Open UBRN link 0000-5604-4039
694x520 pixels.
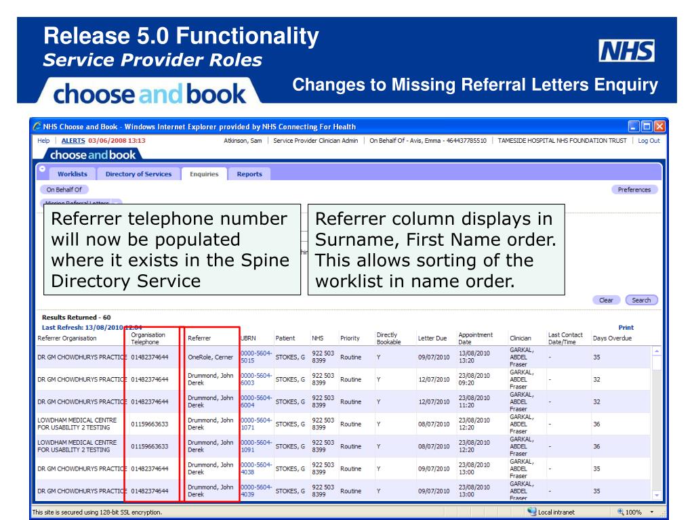coord(256,491)
